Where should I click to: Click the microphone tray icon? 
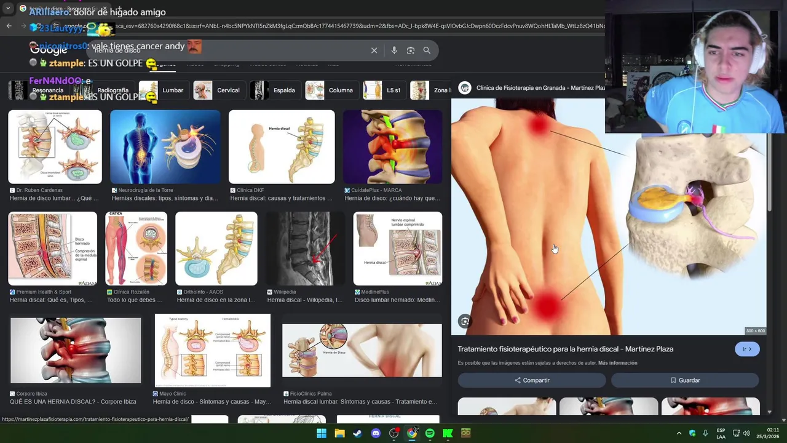pos(705,433)
